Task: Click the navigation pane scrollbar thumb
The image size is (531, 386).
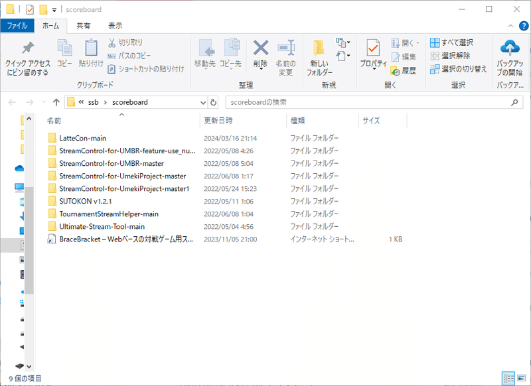Action: coord(29,240)
